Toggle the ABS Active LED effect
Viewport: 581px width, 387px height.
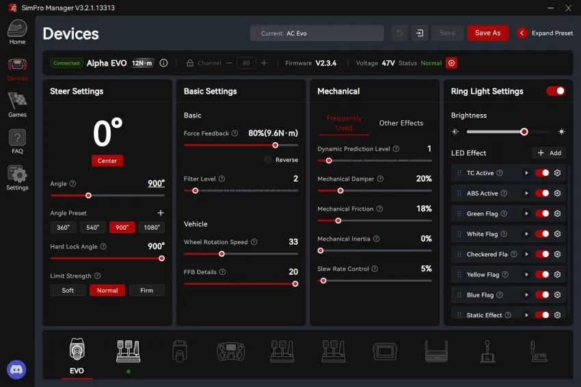(542, 193)
